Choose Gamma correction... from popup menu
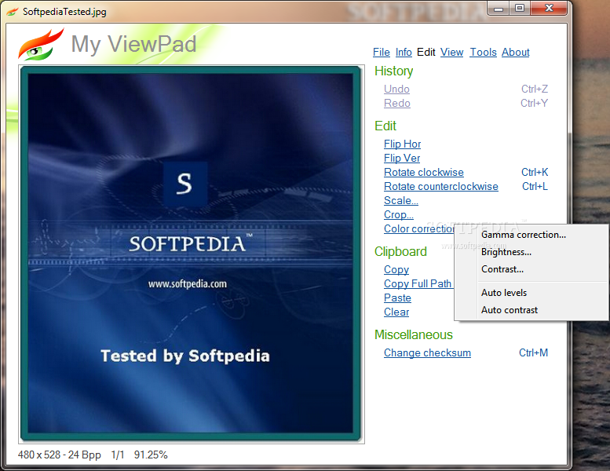This screenshot has height=471, width=610. [x=523, y=235]
